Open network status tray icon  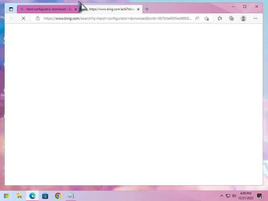(228, 196)
